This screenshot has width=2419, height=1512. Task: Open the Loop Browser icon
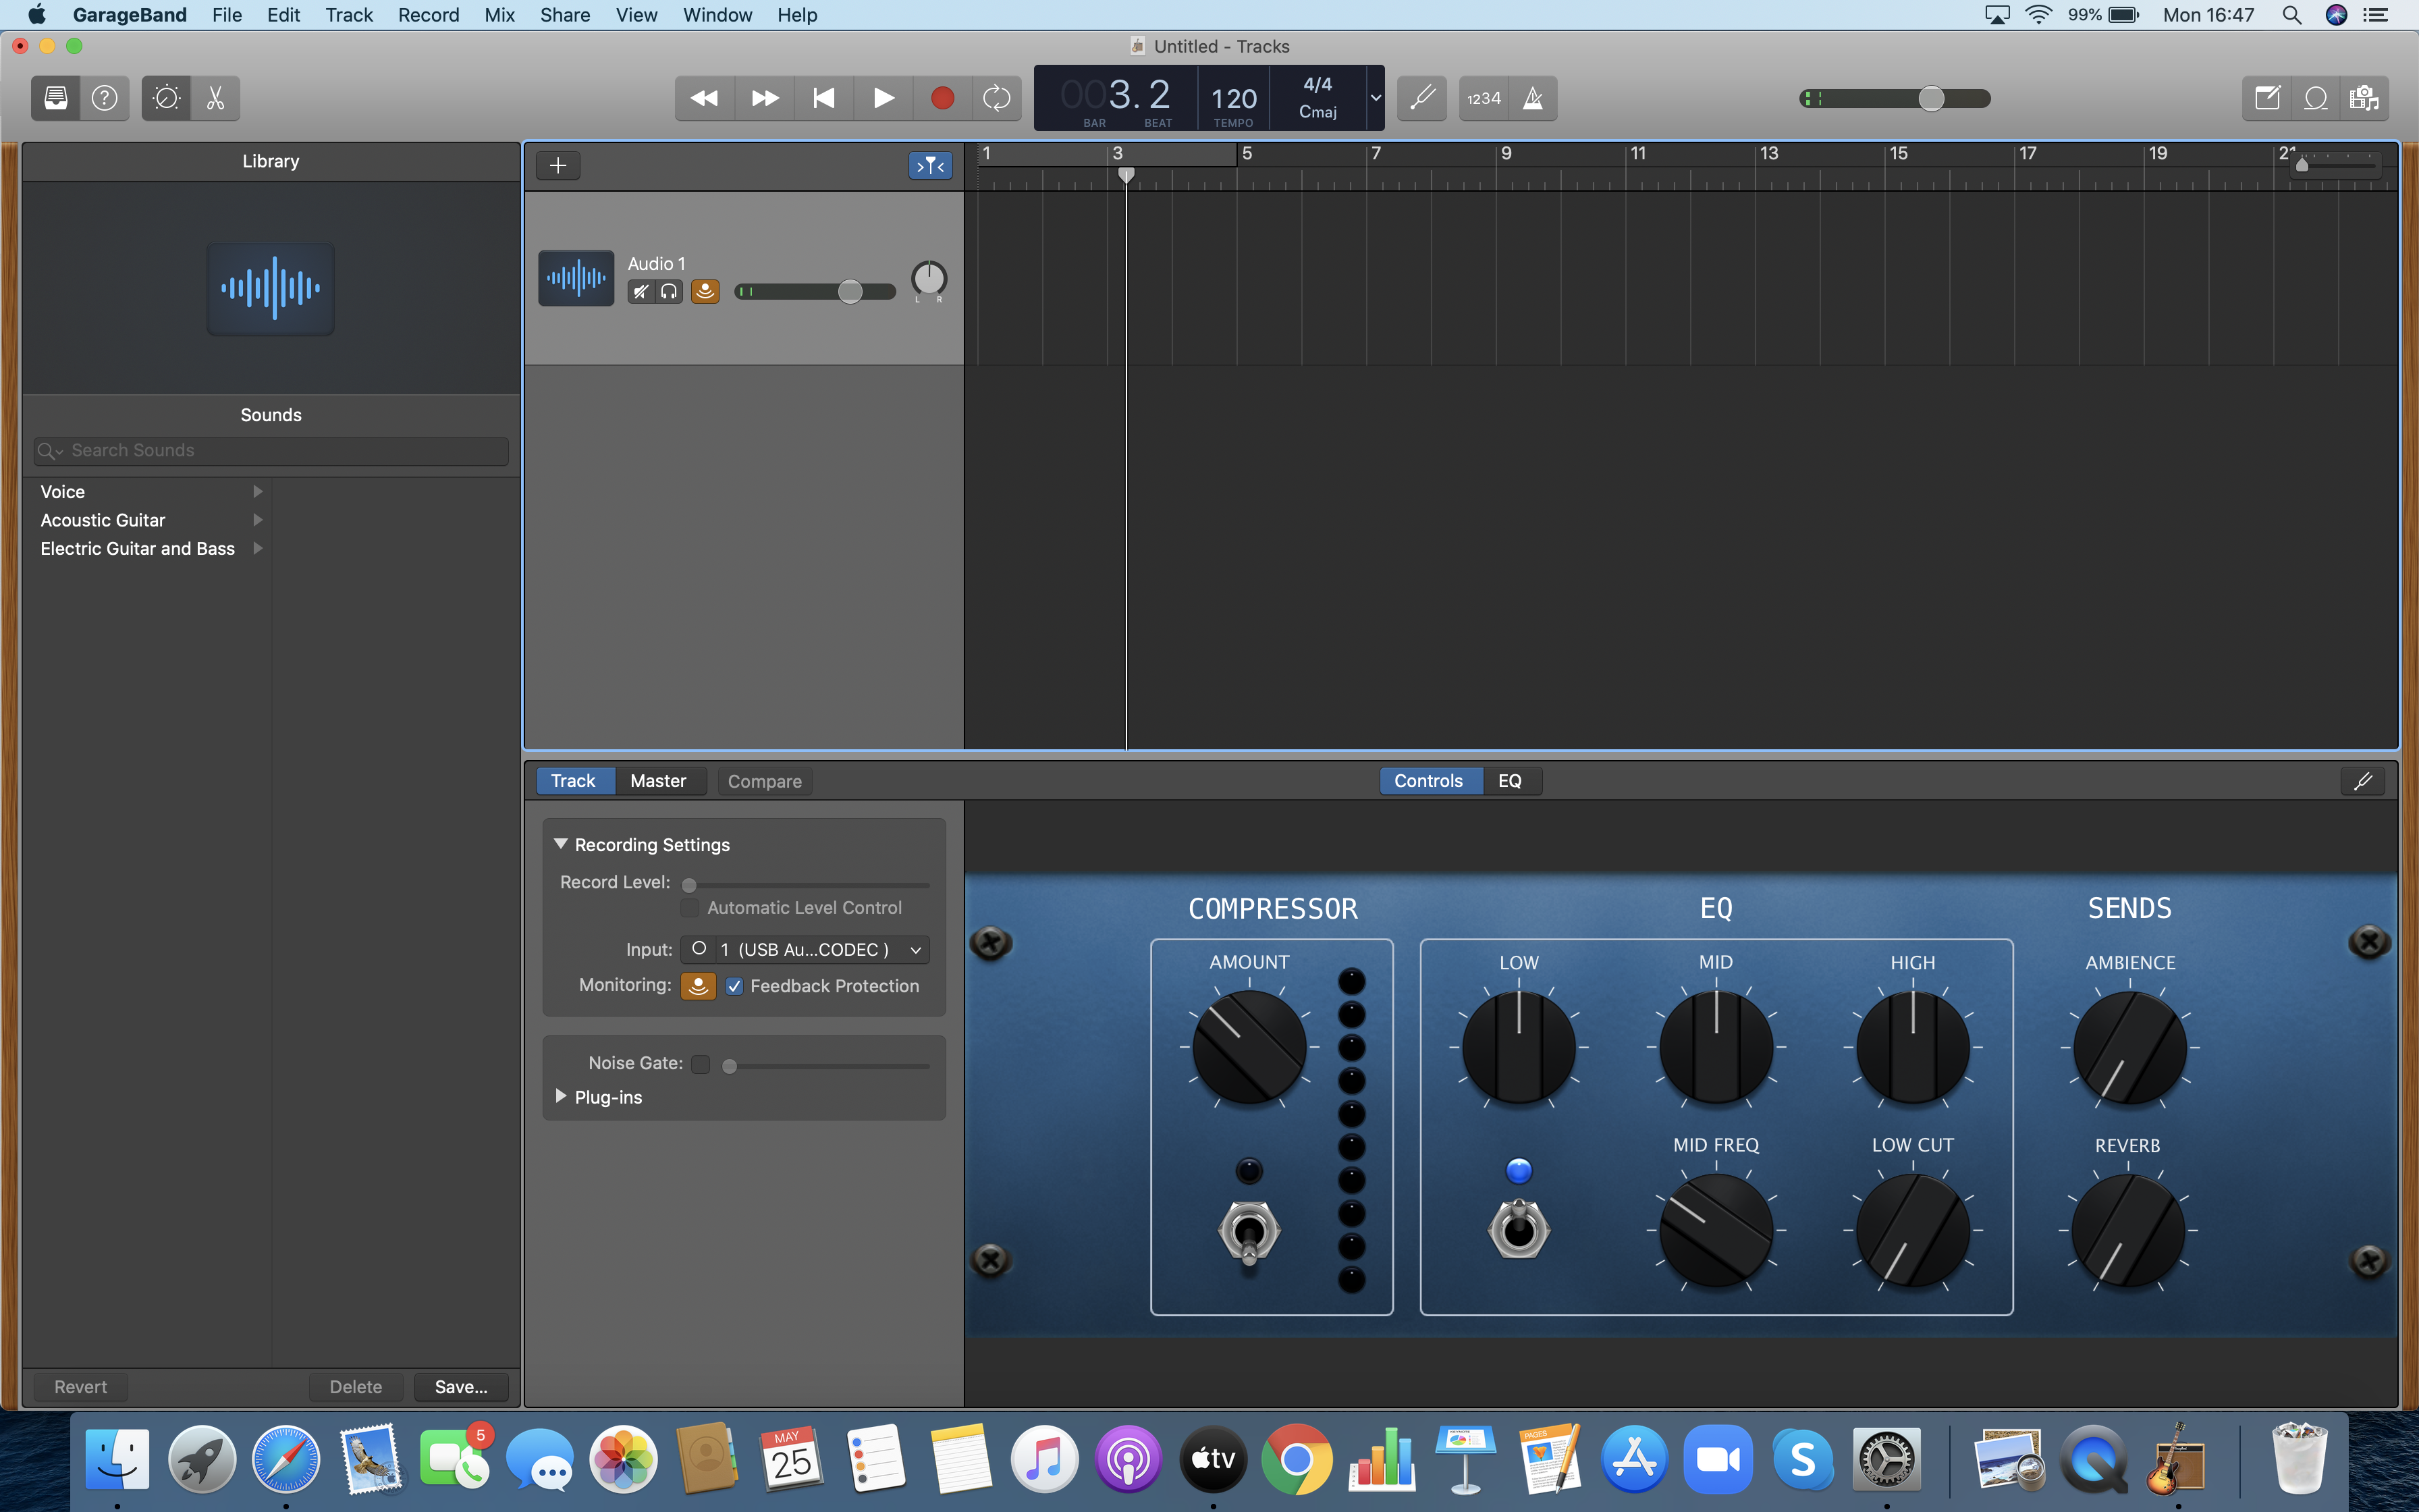2315,98
